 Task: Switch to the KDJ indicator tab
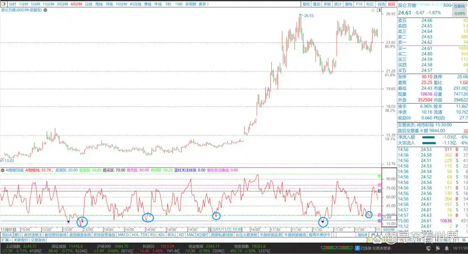click(x=161, y=234)
